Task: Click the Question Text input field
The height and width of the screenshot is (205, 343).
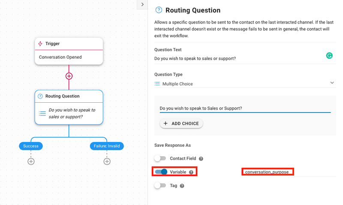Action: pos(238,58)
